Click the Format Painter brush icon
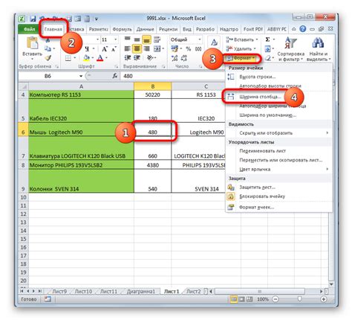This screenshot has width=352, height=320. click(48, 58)
